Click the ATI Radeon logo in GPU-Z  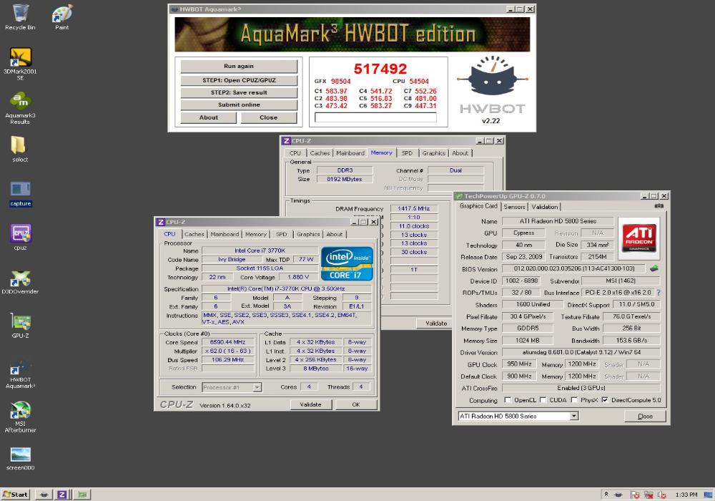coord(639,238)
